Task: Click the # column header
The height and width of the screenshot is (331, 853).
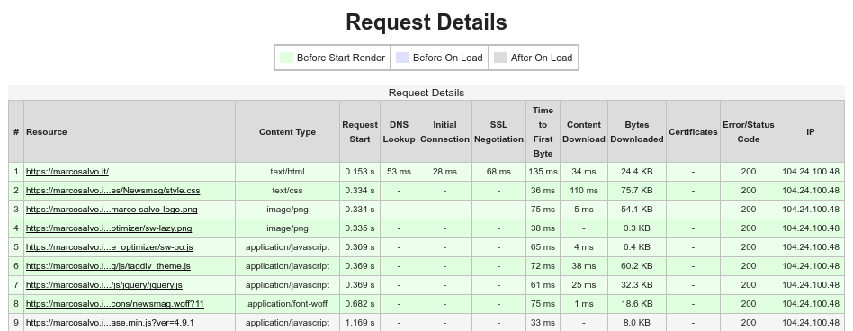Action: point(16,132)
